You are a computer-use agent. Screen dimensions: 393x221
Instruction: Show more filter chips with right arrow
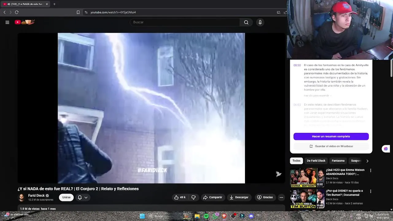pos(367,161)
